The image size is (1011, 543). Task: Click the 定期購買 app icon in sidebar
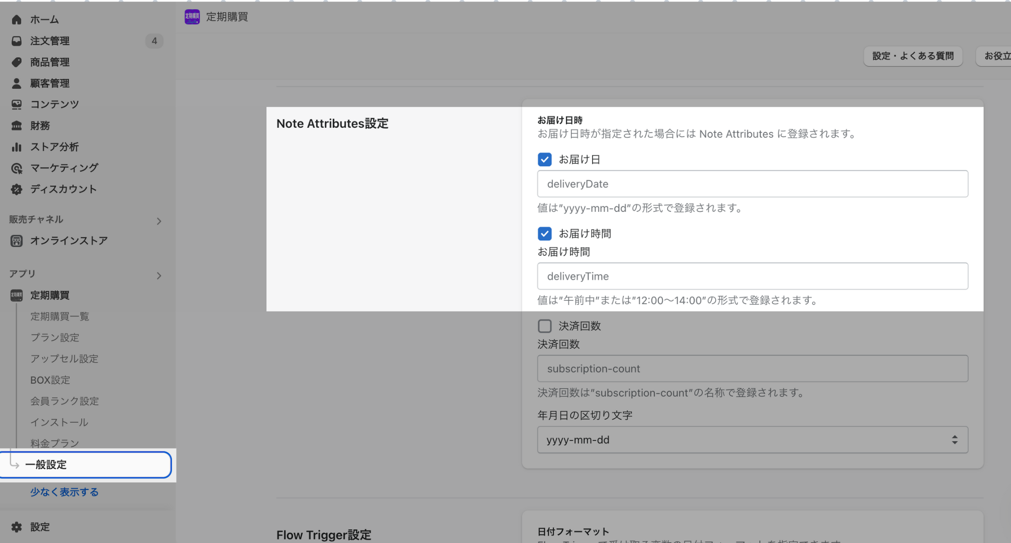tap(17, 295)
